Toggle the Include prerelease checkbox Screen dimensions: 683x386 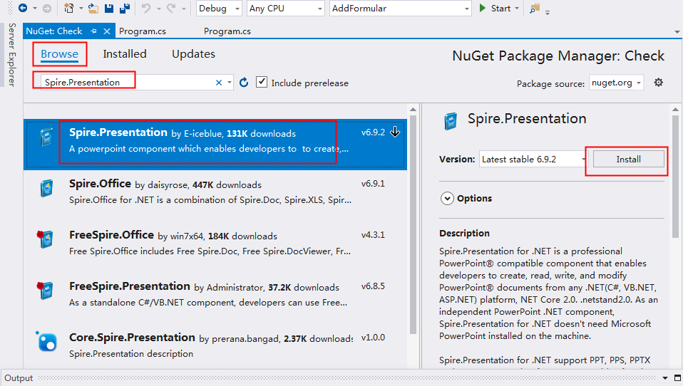point(262,82)
